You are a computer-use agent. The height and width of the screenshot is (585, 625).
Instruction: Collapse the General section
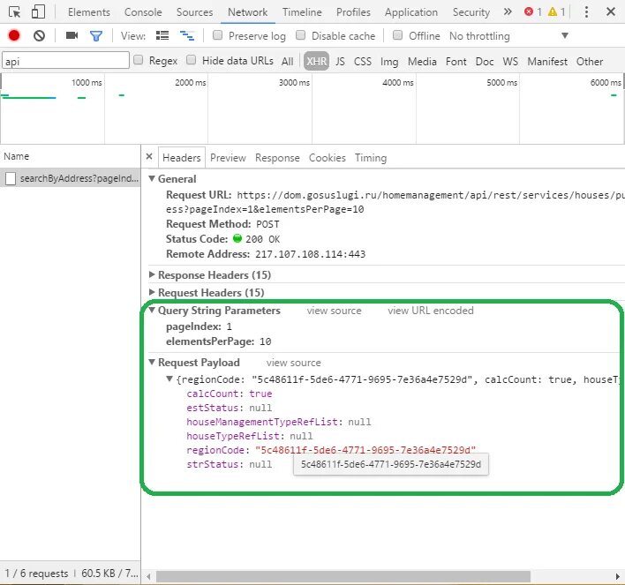tap(152, 178)
